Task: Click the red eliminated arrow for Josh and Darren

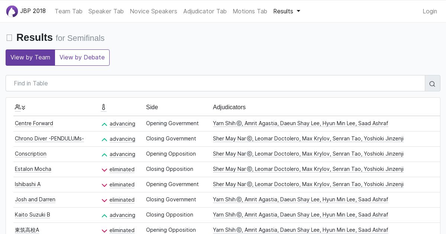Action: (104, 200)
